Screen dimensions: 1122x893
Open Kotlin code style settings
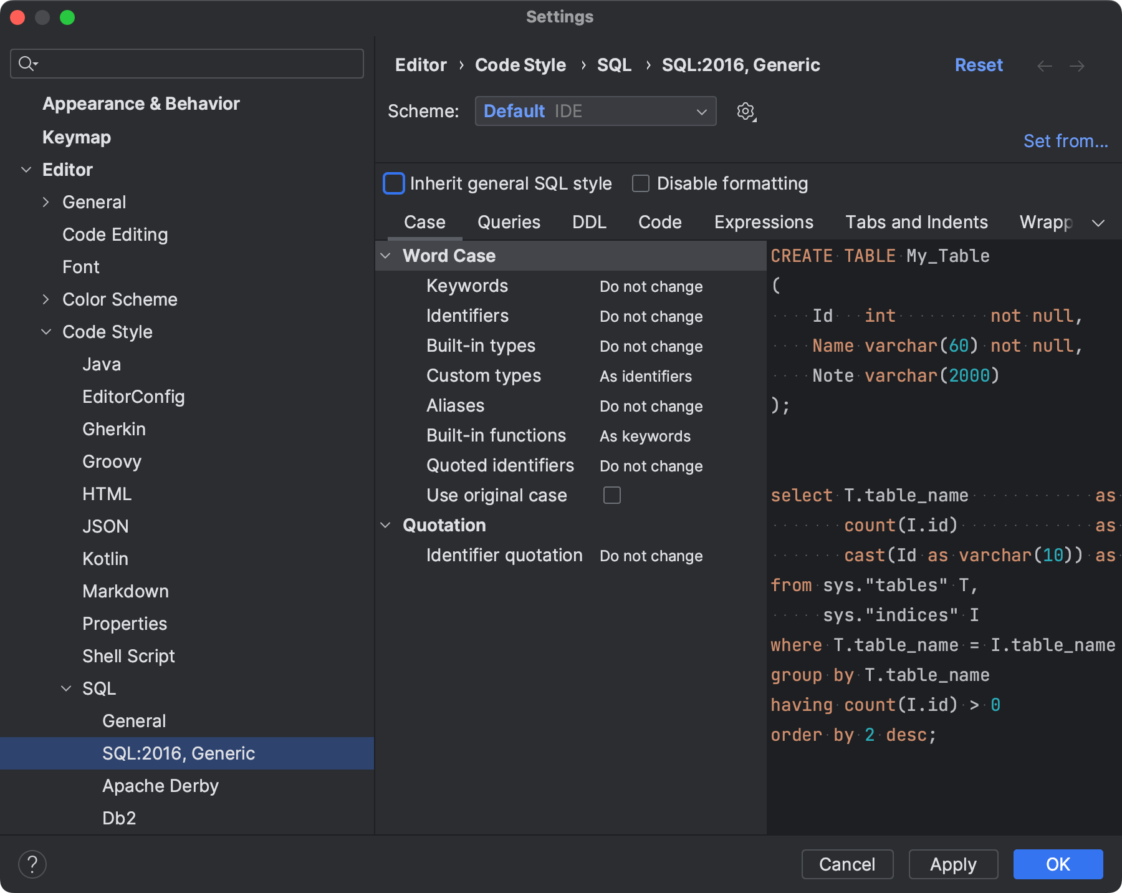coord(105,558)
